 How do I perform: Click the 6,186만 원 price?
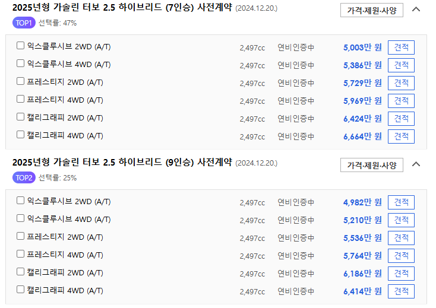(362, 274)
